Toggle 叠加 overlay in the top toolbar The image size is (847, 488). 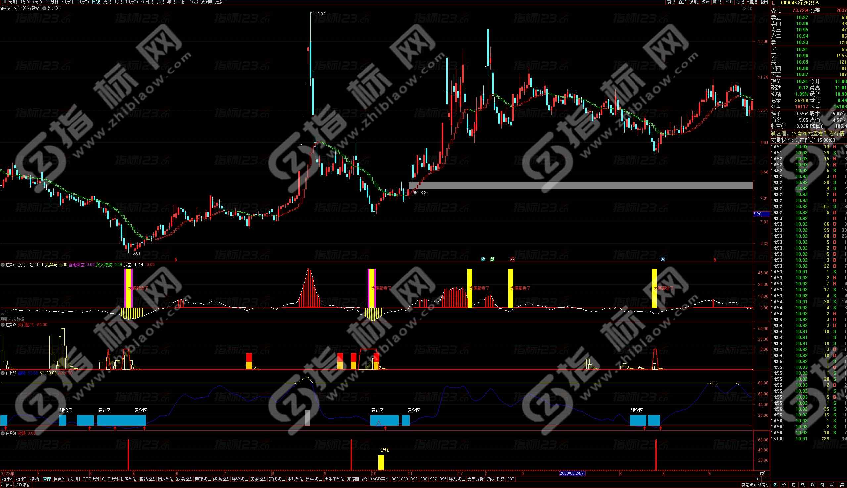click(x=682, y=2)
